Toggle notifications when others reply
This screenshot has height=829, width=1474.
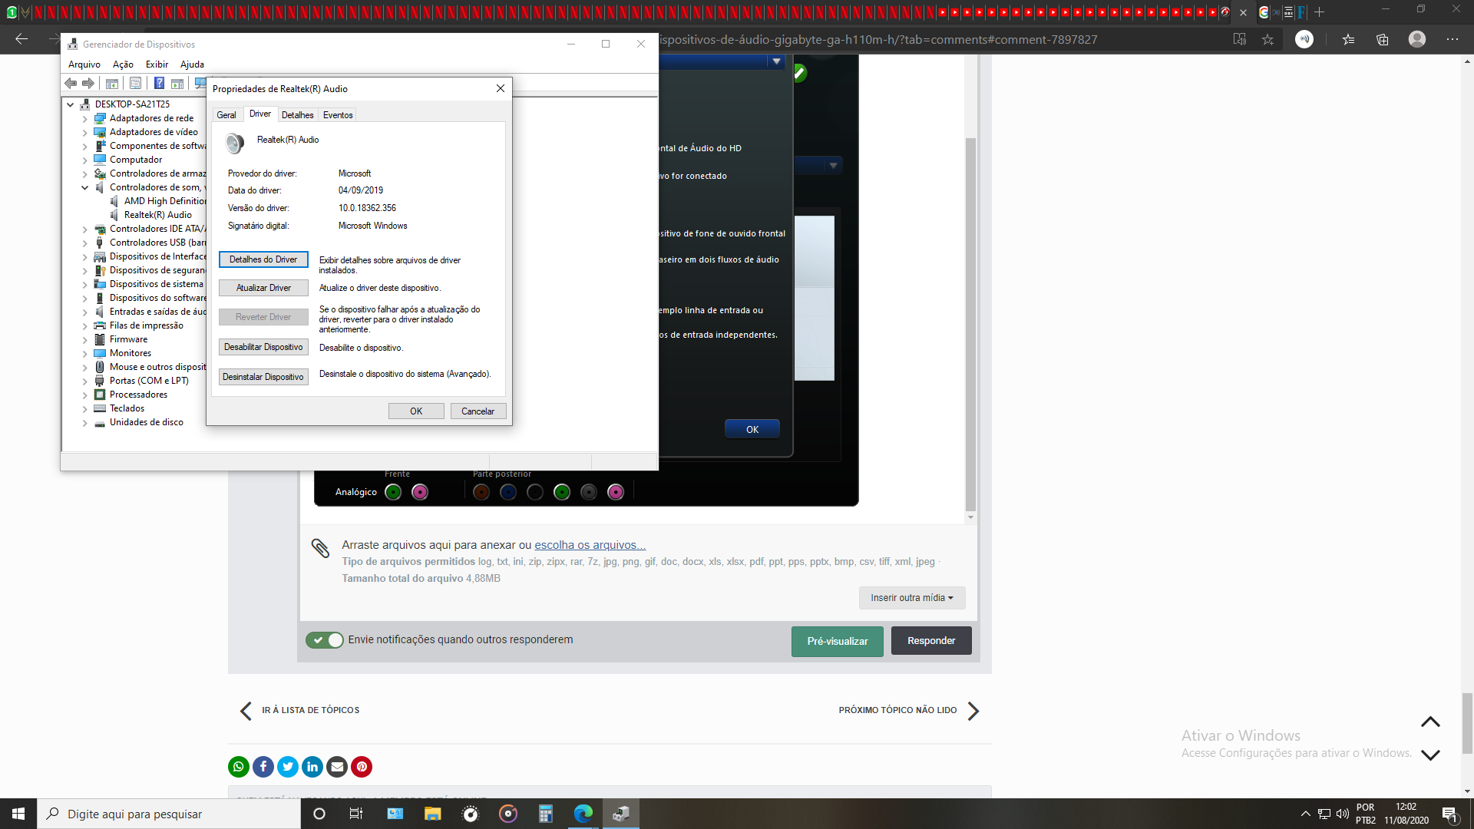(x=325, y=640)
